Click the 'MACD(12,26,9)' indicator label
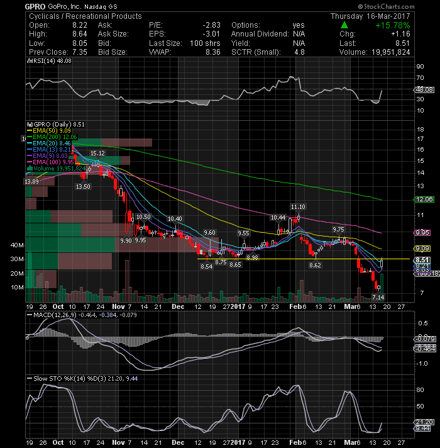This screenshot has width=440, height=448. (55, 315)
